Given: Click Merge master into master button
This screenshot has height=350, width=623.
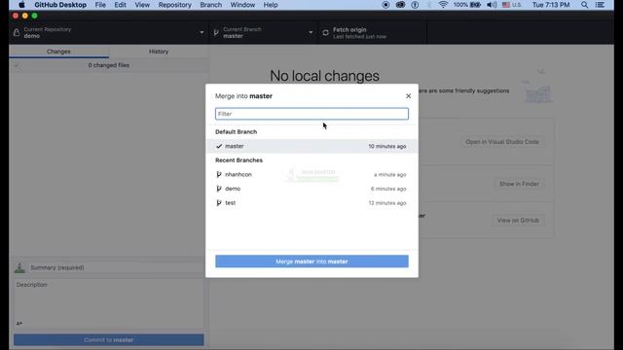Looking at the screenshot, I should pos(311,262).
